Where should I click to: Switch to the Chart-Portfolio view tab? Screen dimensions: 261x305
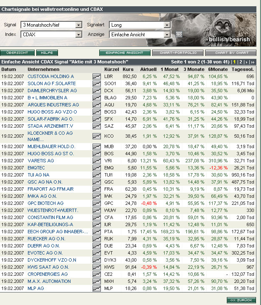178,53
